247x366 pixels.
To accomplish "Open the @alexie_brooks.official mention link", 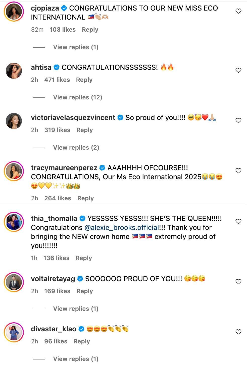I will tap(121, 228).
